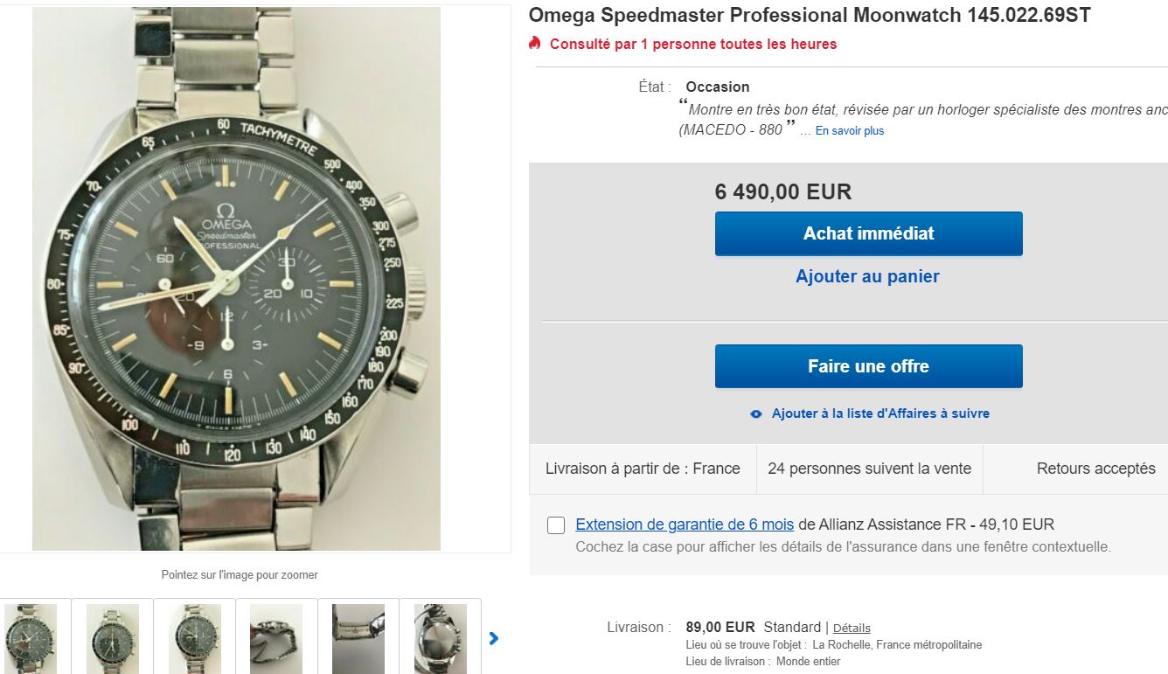Open Extension de garantie de 6 mois link
This screenshot has height=674, width=1168.
(685, 525)
